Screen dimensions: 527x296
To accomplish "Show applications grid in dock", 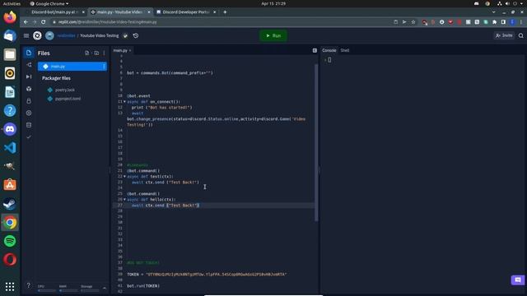I will point(10,286).
